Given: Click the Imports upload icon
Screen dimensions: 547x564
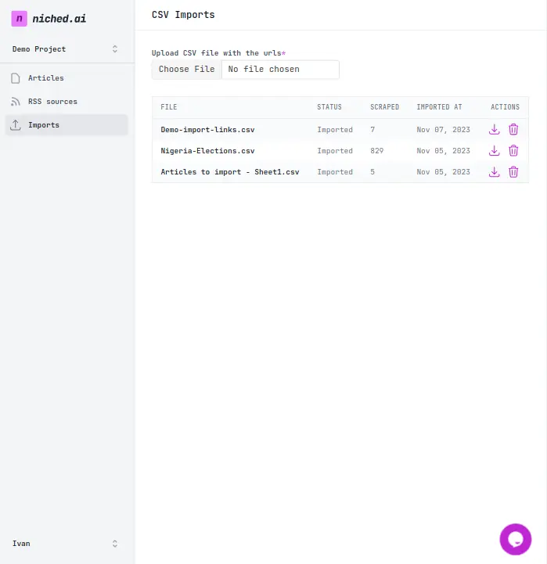Looking at the screenshot, I should (16, 125).
